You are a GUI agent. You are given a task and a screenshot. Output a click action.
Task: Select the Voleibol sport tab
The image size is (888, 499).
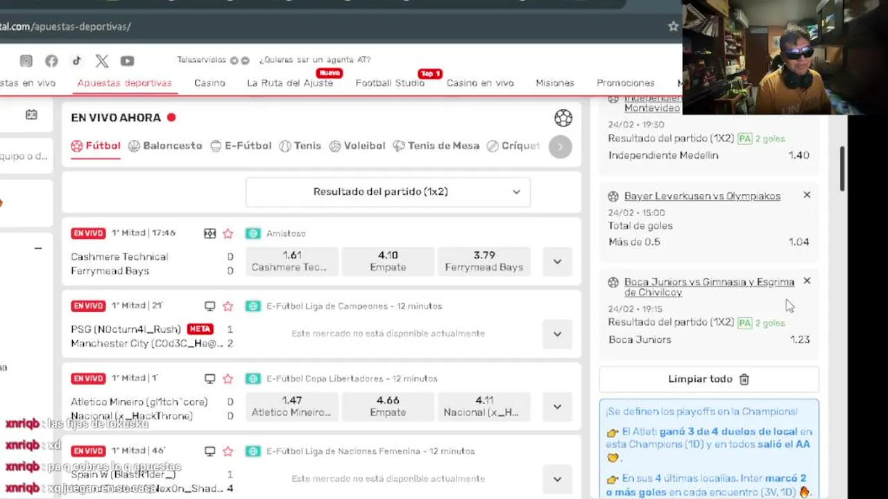[x=357, y=146]
